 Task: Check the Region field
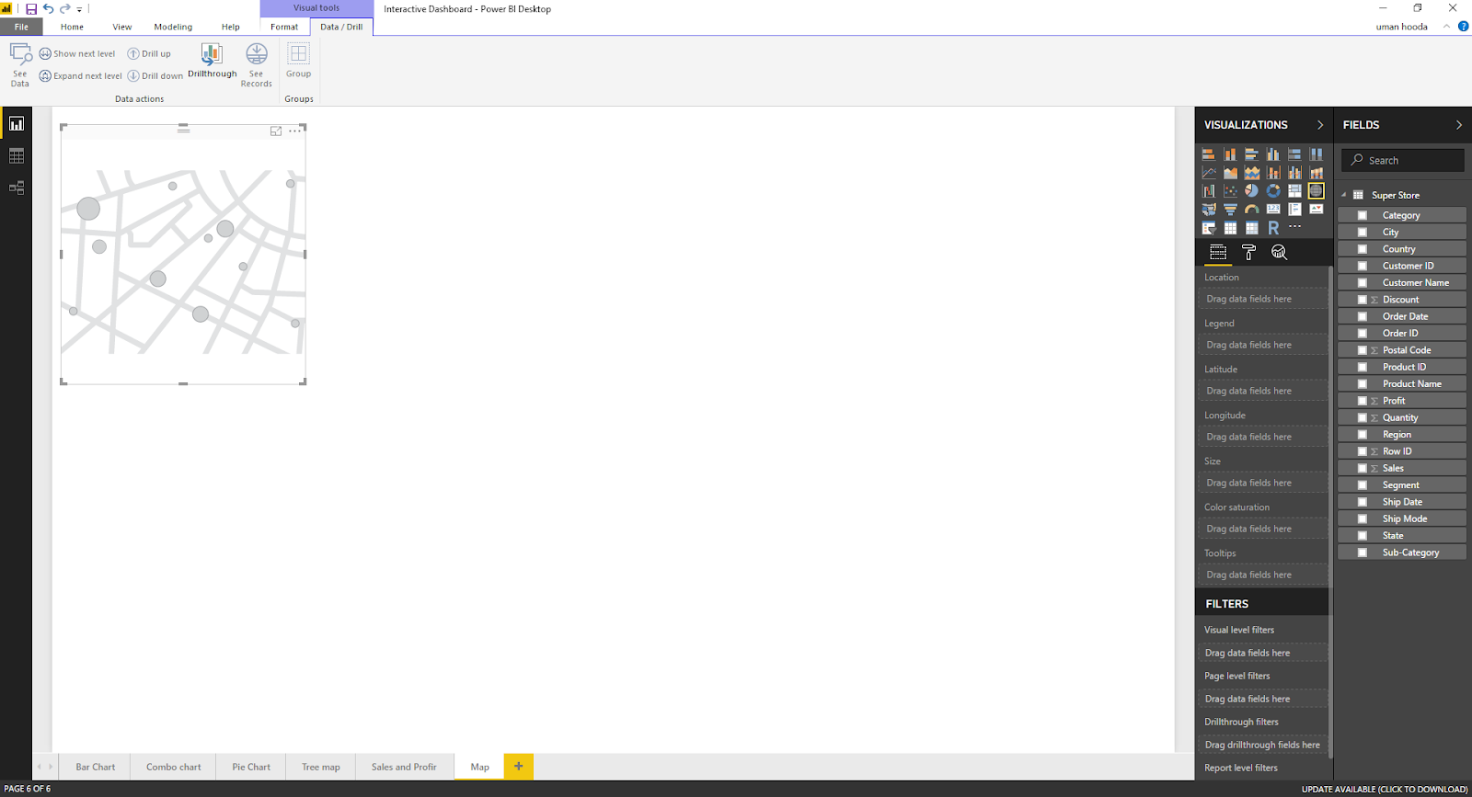click(x=1363, y=435)
